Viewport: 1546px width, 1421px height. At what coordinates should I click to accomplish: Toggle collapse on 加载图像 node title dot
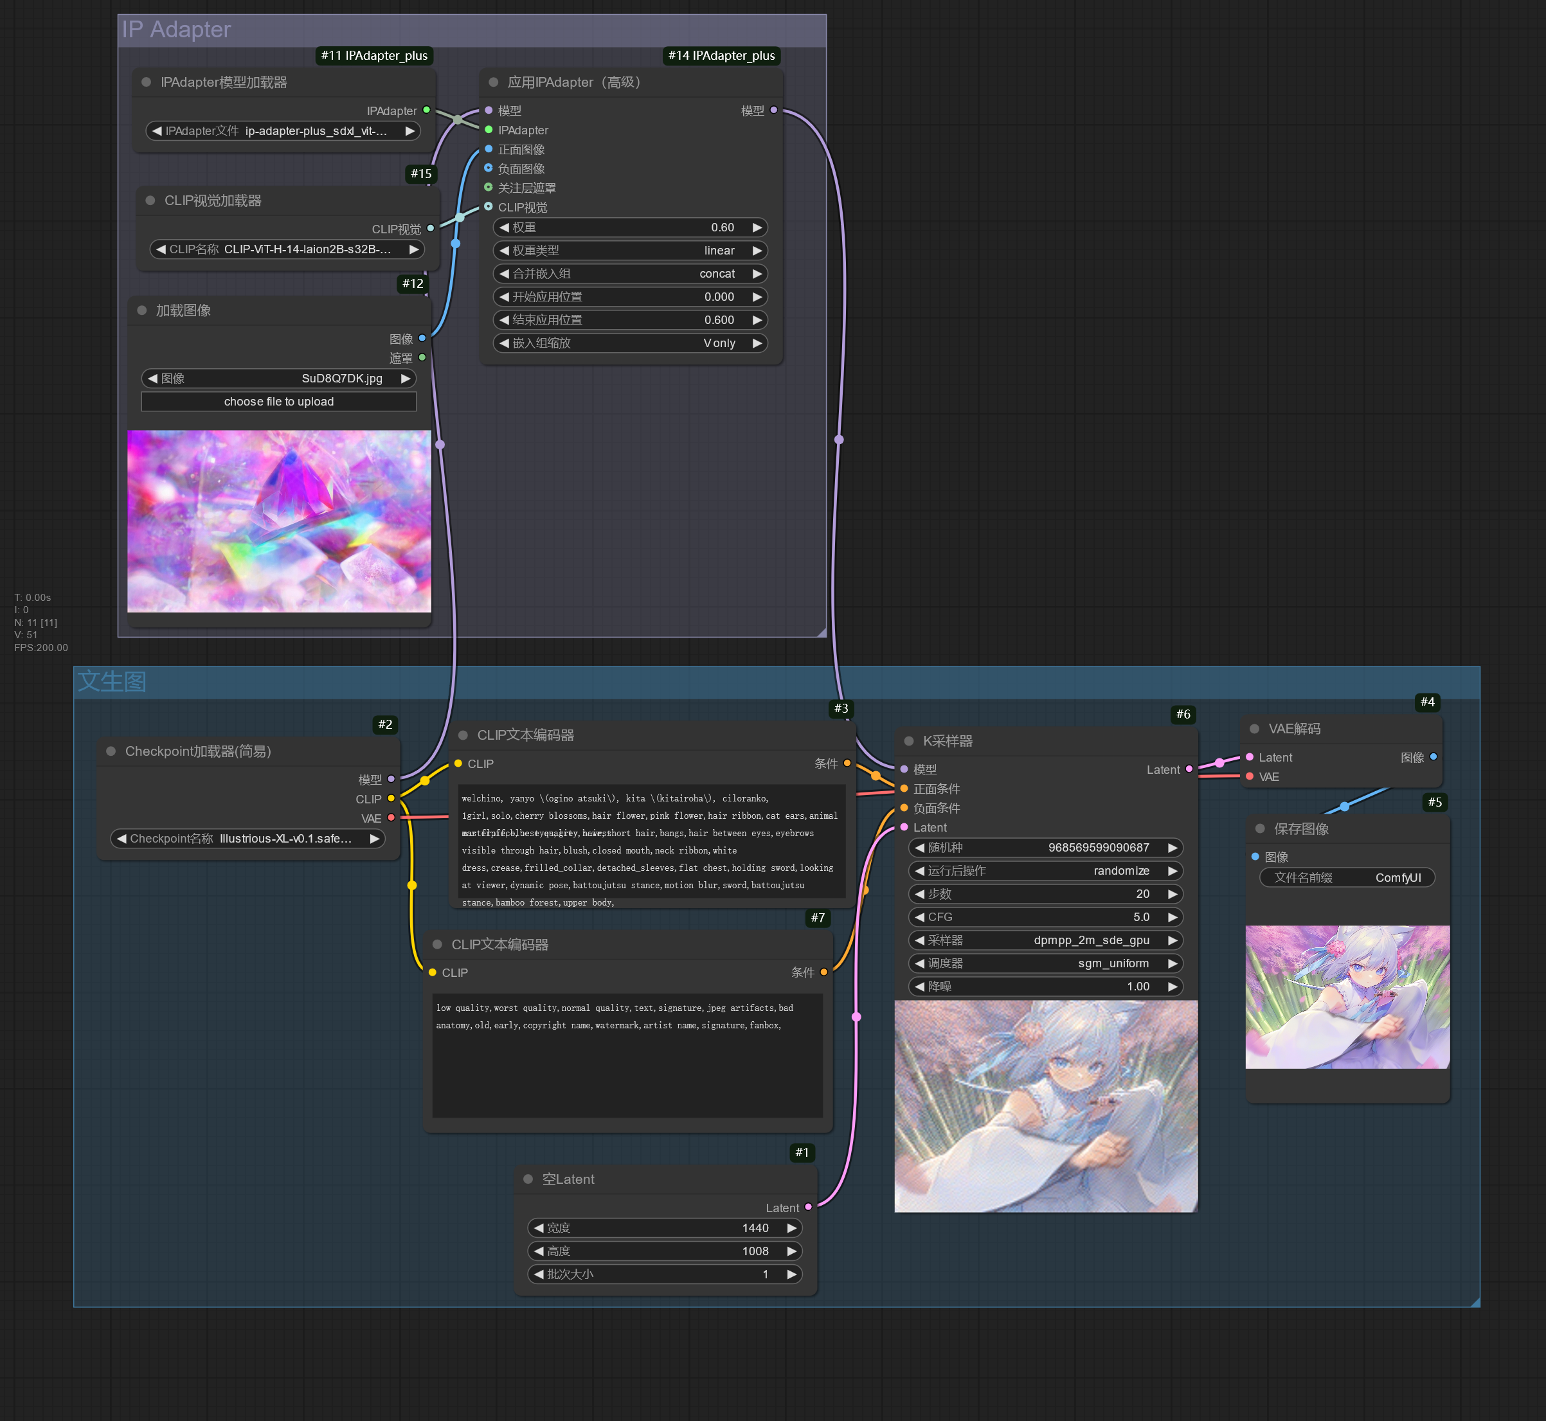pos(141,310)
